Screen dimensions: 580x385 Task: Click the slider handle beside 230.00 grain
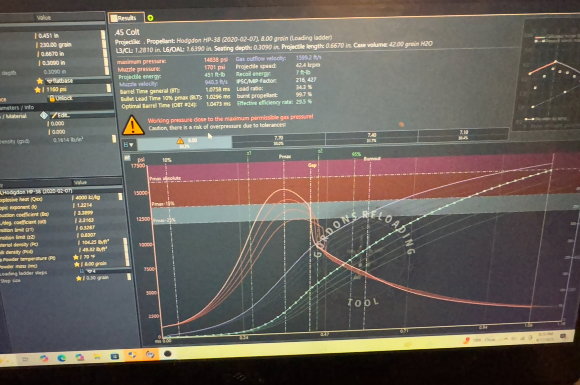click(104, 44)
